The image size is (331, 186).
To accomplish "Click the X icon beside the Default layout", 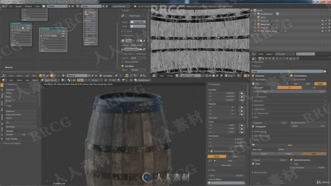I will (x=73, y=6).
